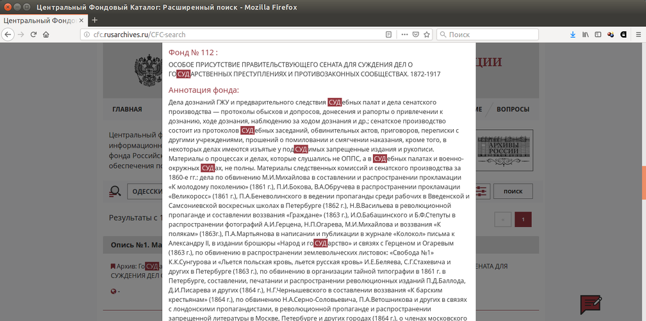
Task: Click the browser forward arrow
Action: coord(21,35)
